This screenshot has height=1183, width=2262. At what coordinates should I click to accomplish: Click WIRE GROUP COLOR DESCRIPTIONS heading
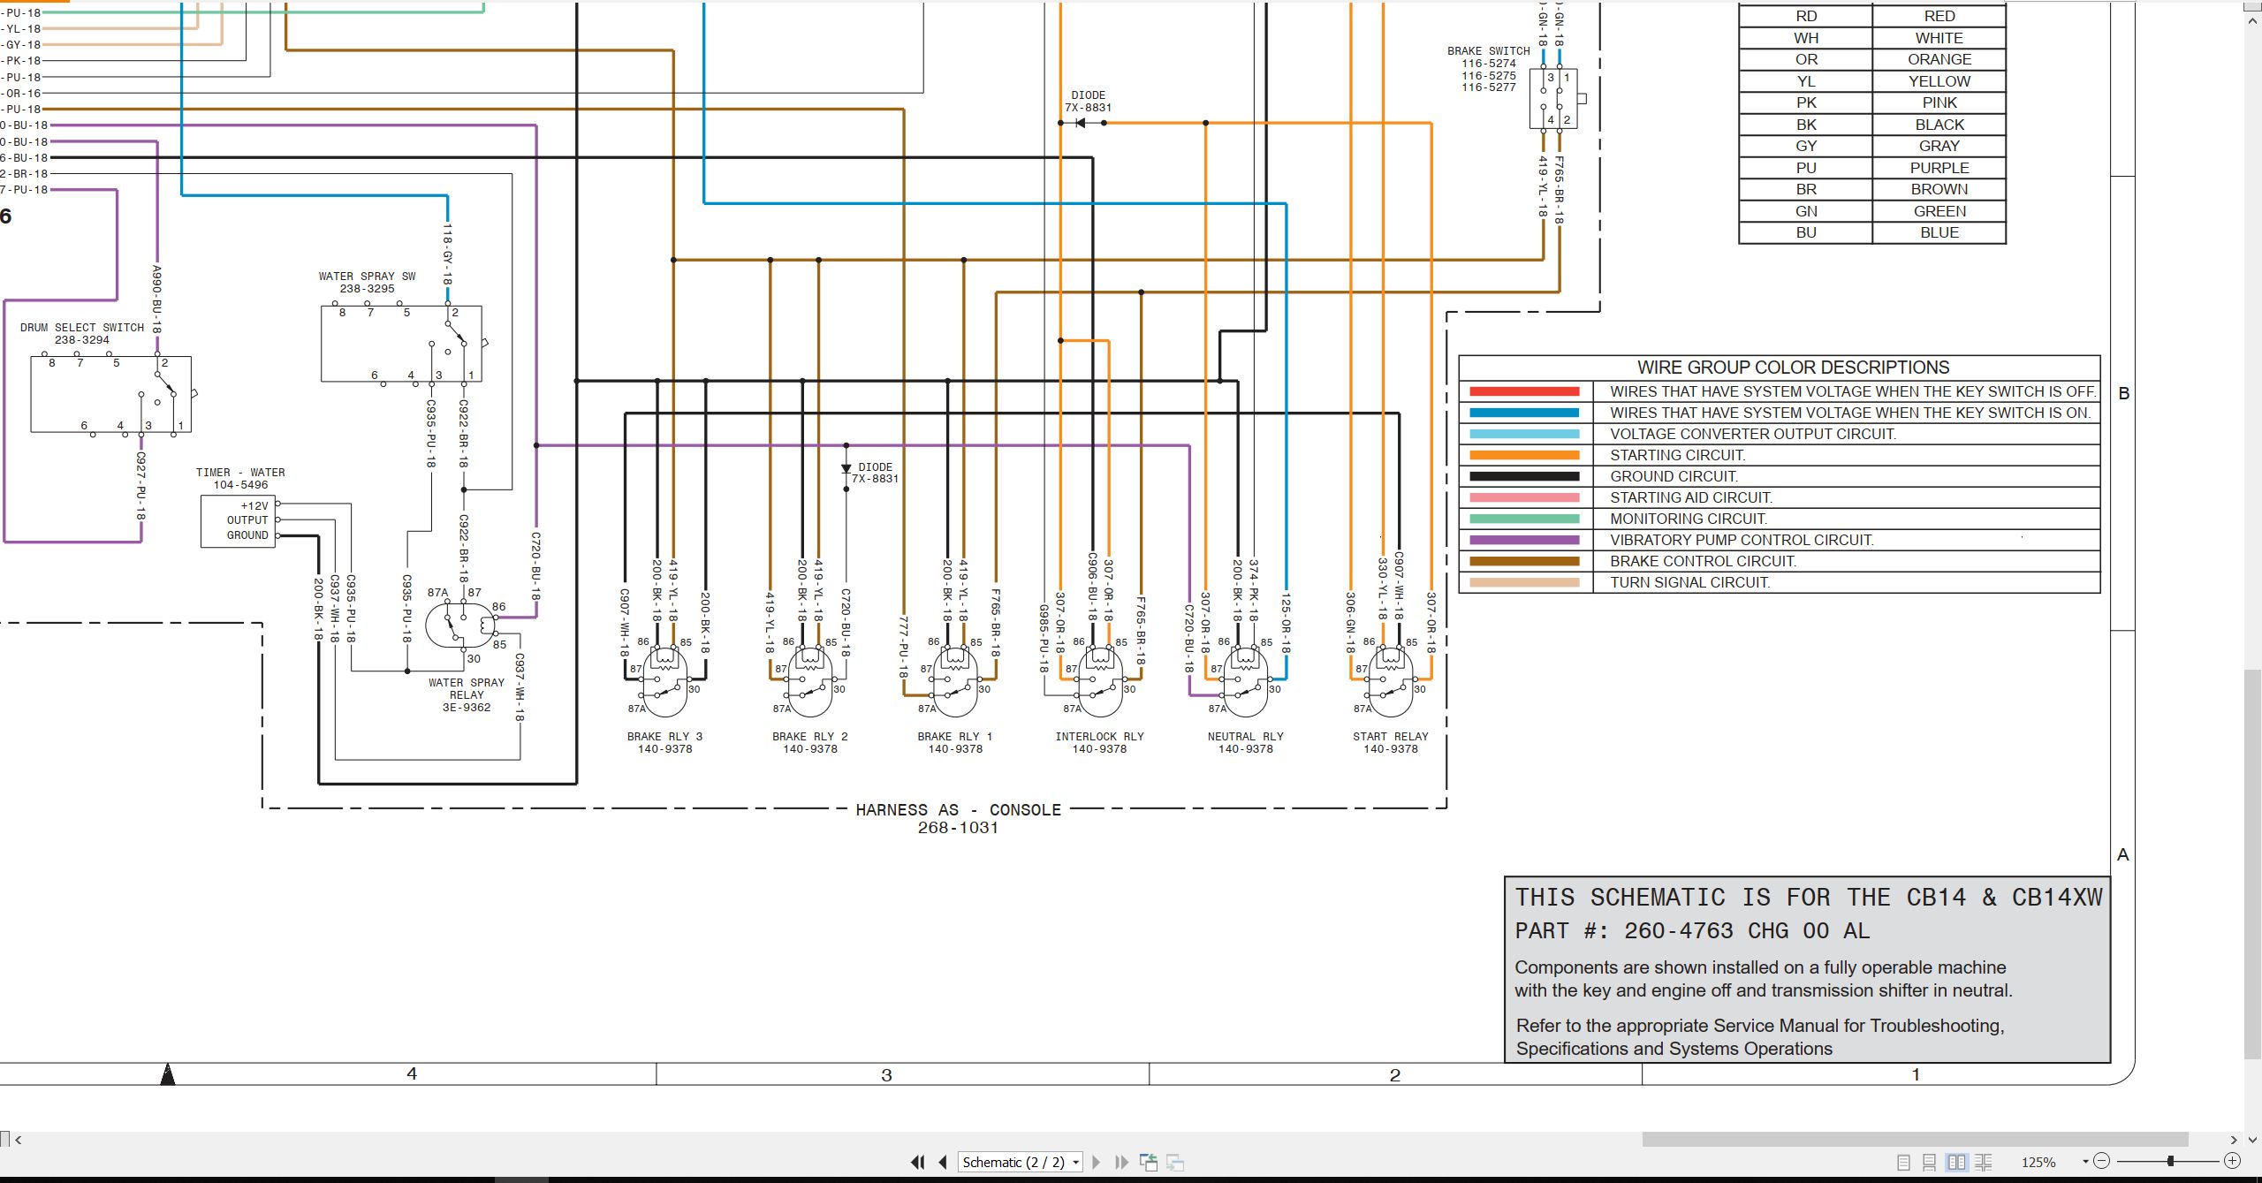click(x=1793, y=368)
